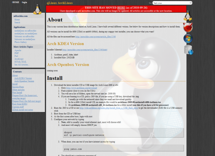Jump to Success Runs in Contents
Viewport: 215px width, 156px height.
18,87
